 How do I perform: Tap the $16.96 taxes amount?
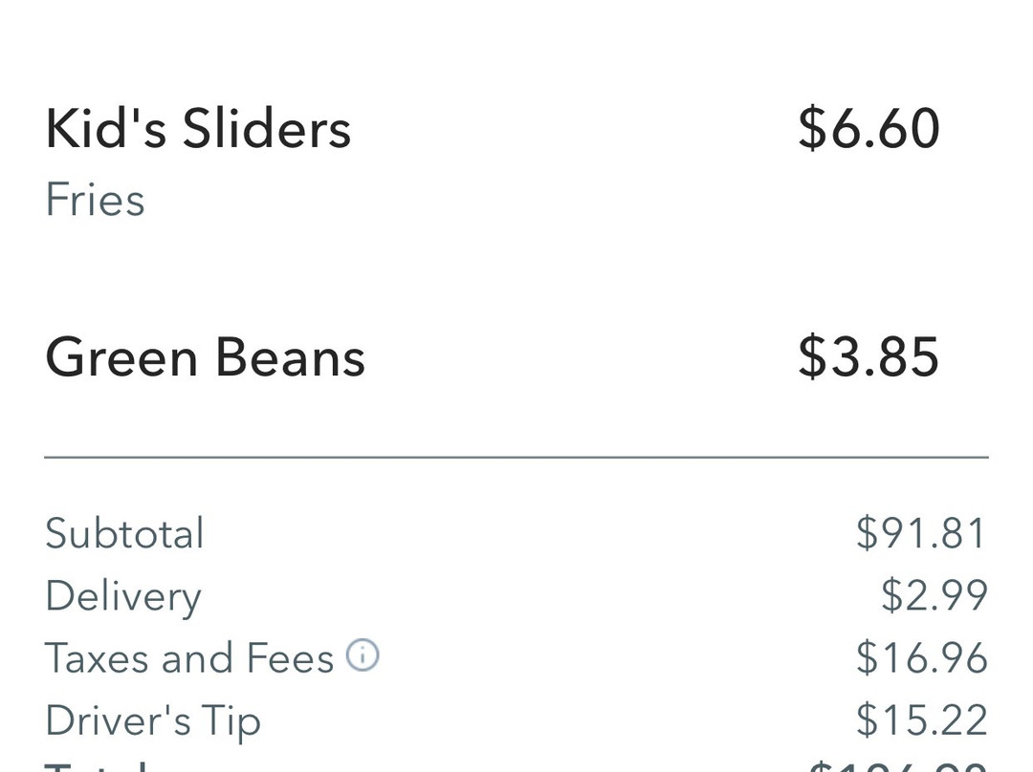click(x=922, y=657)
